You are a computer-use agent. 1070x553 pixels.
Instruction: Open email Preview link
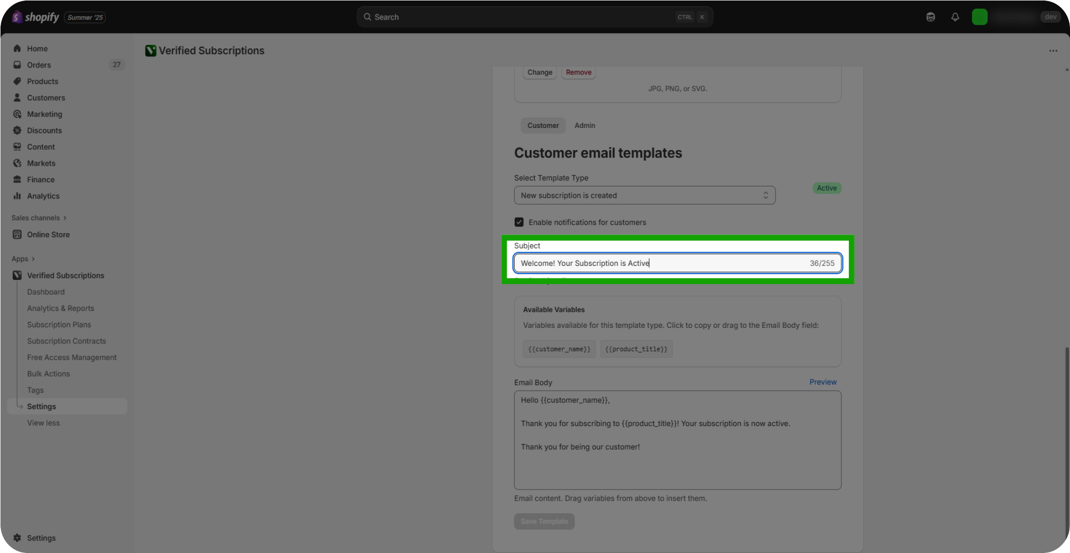tap(823, 382)
